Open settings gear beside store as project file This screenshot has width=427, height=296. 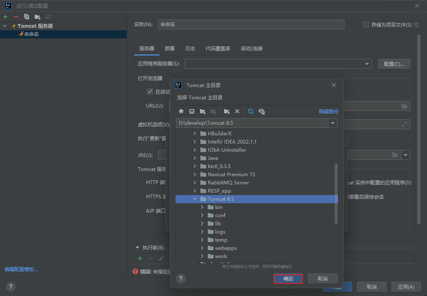(x=416, y=25)
